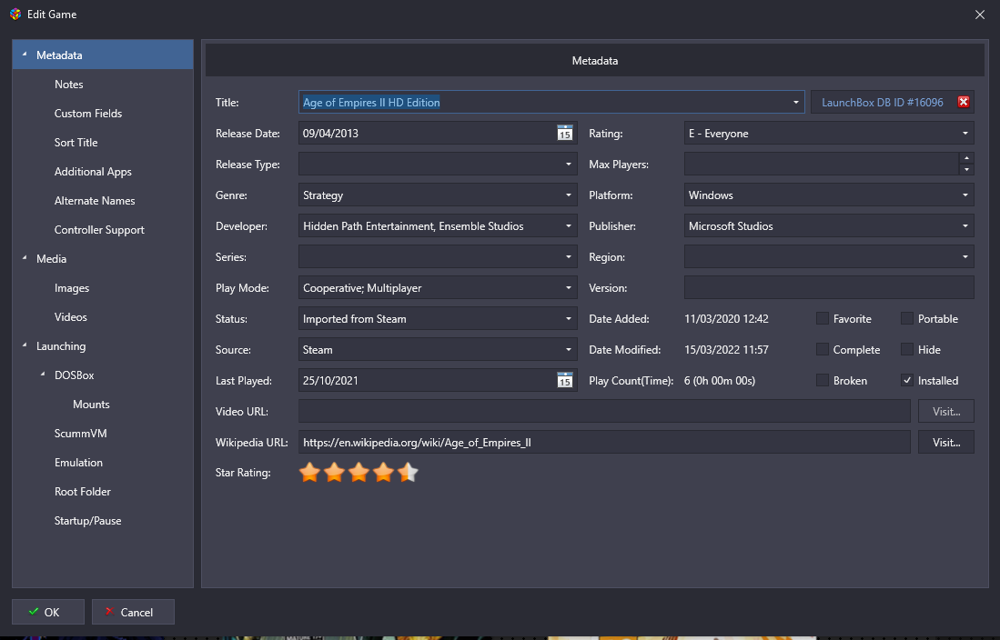Open the Mounts section
The image size is (1000, 640).
tap(91, 405)
